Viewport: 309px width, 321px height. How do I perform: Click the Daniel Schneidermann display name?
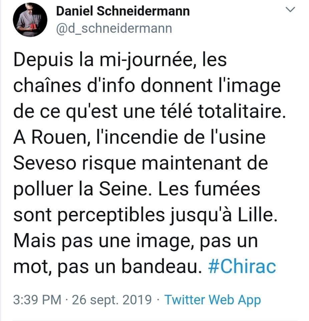pos(122,11)
